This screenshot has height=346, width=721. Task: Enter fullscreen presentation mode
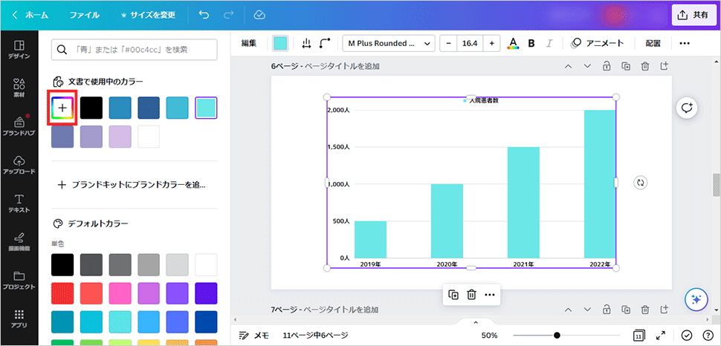click(660, 336)
